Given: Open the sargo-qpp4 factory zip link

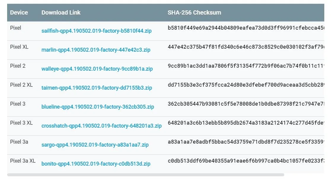Looking at the screenshot, I should 95,145.
